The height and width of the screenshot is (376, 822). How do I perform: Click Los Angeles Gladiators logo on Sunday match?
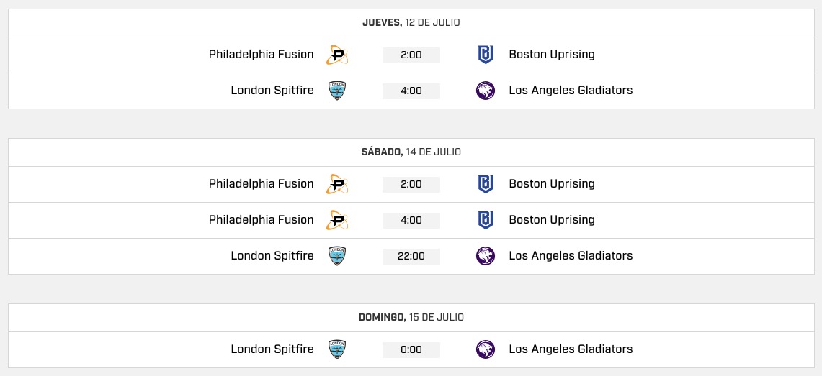[x=486, y=349]
